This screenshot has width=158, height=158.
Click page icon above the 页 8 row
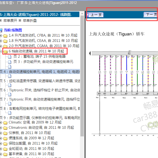click(10, 104)
